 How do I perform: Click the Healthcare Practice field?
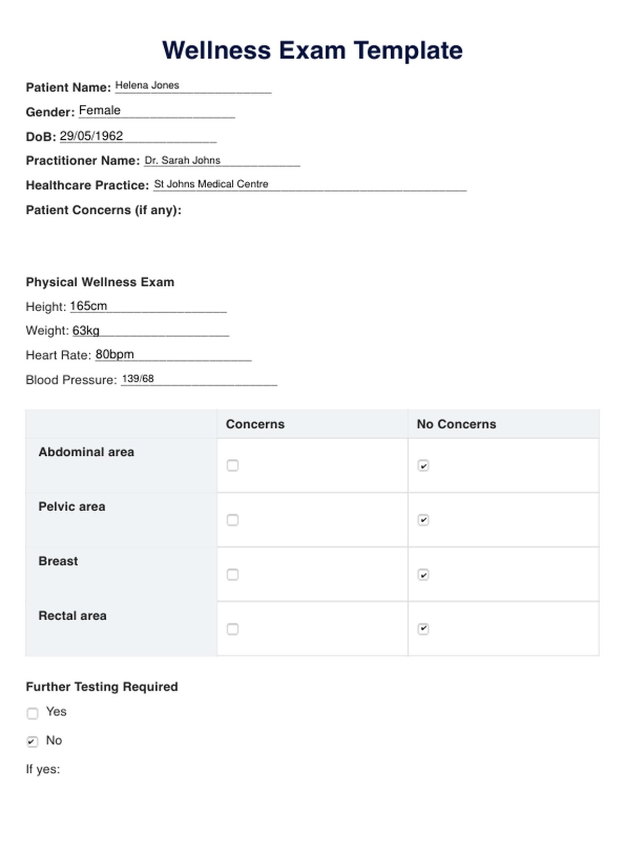click(309, 185)
